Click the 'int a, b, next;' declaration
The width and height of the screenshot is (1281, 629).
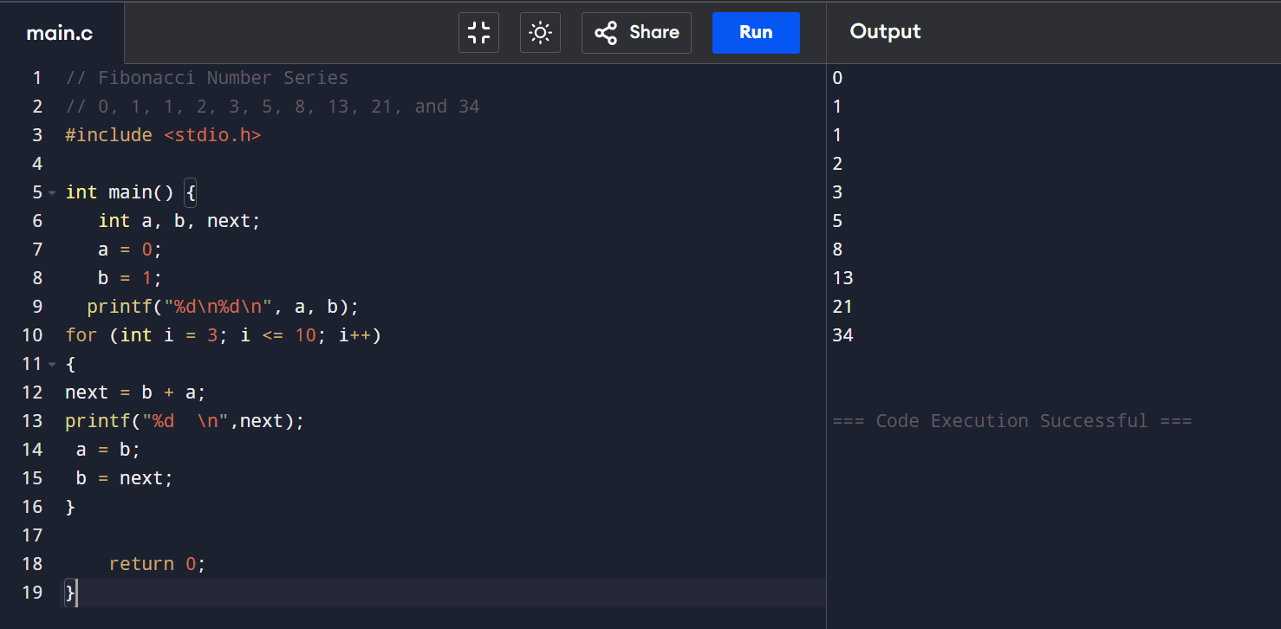pyautogui.click(x=179, y=221)
